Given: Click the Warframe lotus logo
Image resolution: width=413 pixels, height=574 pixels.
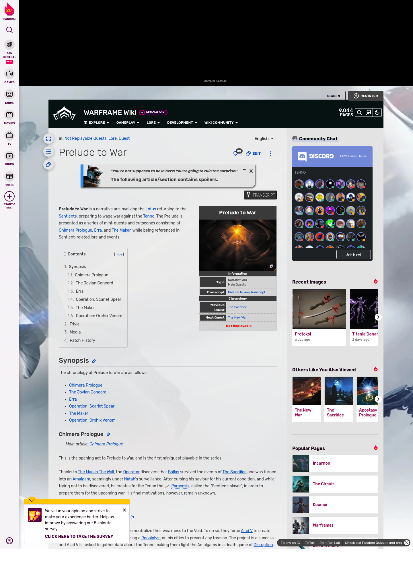Looking at the screenshot, I should click(64, 113).
